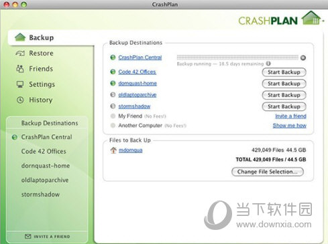Click Backup running 18.5 days remaining text
This screenshot has width=328, height=244.
tap(220, 64)
